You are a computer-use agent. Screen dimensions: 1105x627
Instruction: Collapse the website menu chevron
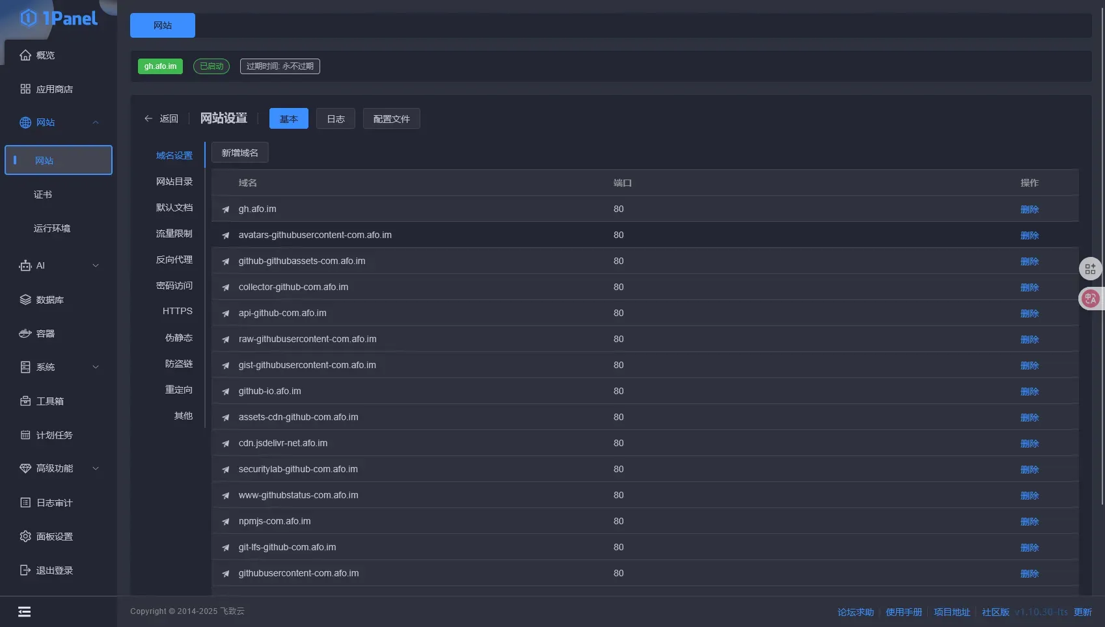[96, 122]
